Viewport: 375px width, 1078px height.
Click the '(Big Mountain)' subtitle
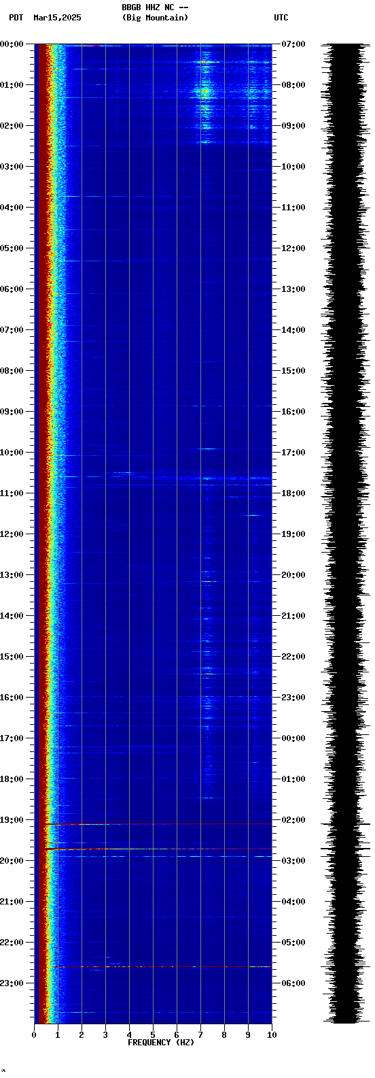[x=155, y=18]
